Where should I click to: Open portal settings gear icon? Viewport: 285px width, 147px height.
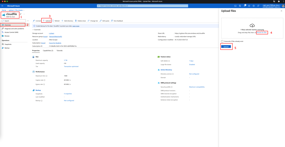click(x=249, y=6)
